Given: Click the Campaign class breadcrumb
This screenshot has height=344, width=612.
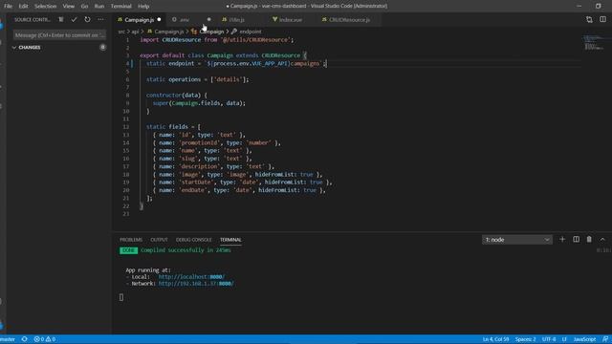Looking at the screenshot, I should (x=211, y=32).
